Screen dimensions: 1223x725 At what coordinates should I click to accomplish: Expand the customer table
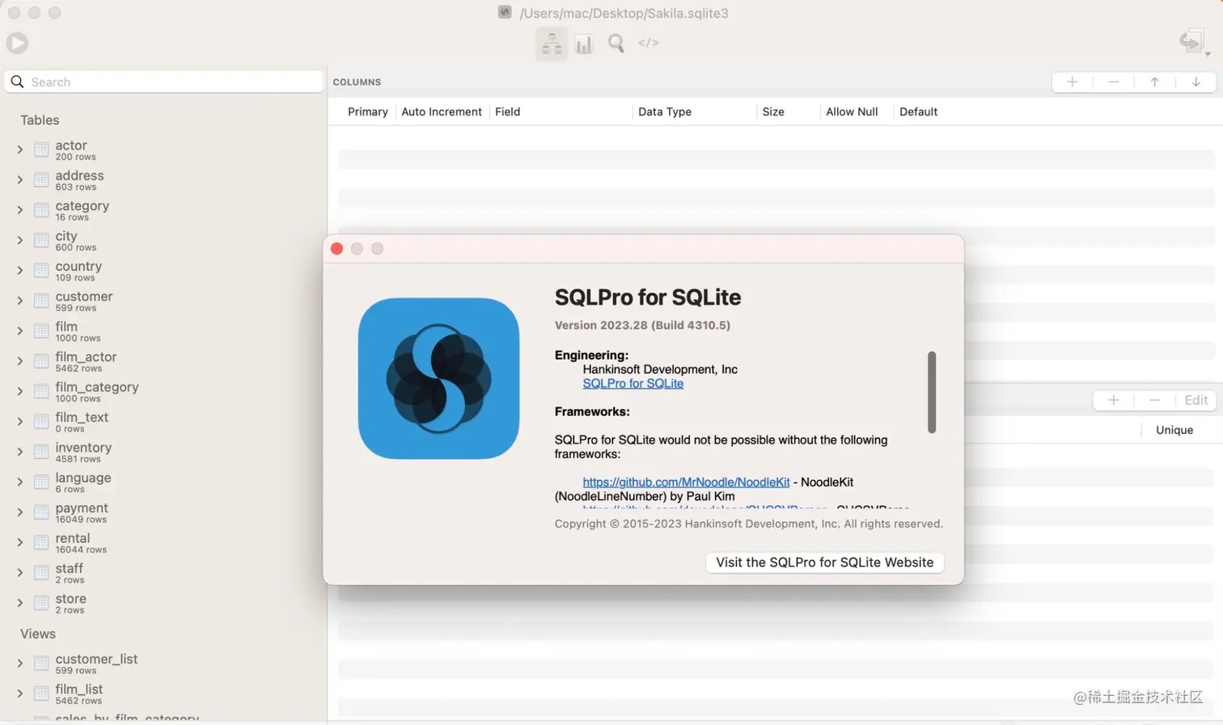[x=19, y=301]
